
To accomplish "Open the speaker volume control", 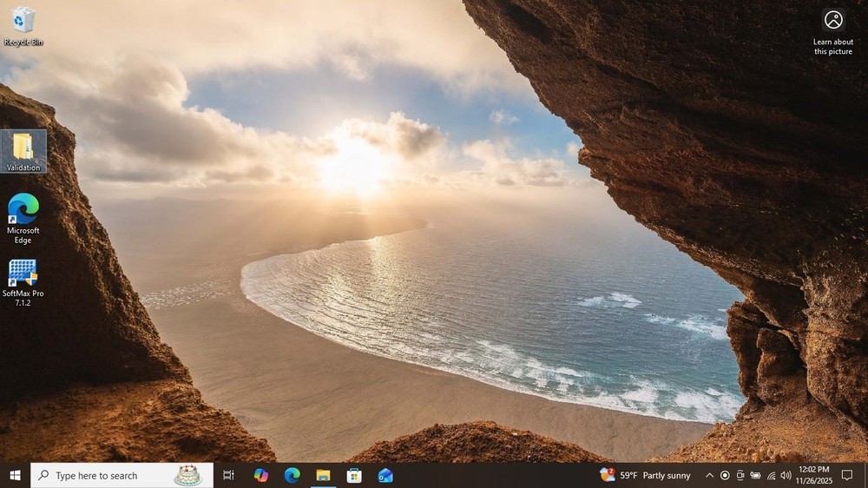I will 786,475.
